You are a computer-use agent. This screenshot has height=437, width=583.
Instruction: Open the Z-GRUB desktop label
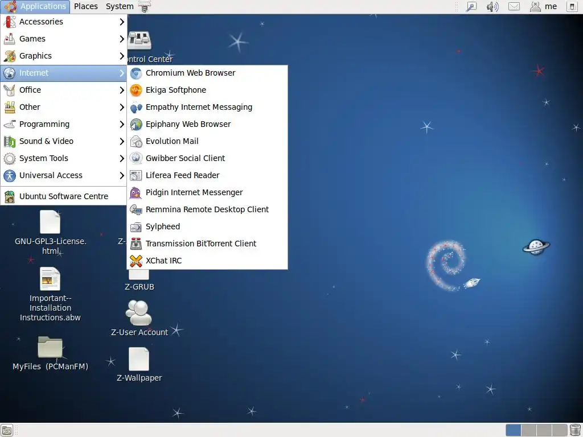139,287
